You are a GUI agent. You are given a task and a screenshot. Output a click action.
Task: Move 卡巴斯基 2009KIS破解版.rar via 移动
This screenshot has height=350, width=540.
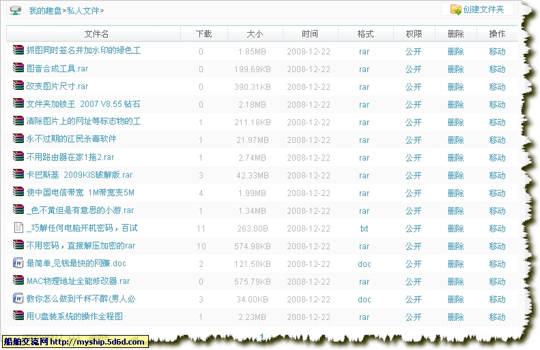[497, 175]
